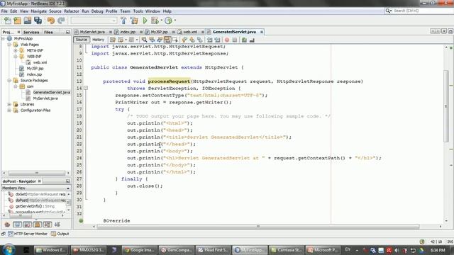Open the configuration combo box in the main toolbar
The width and height of the screenshot is (454, 255).
click(x=94, y=21)
